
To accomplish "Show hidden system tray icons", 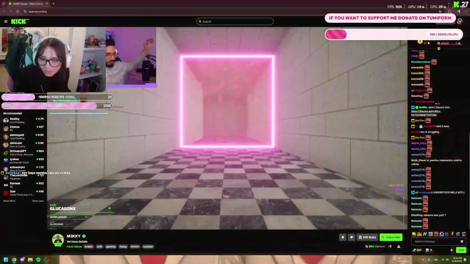I will (x=422, y=260).
